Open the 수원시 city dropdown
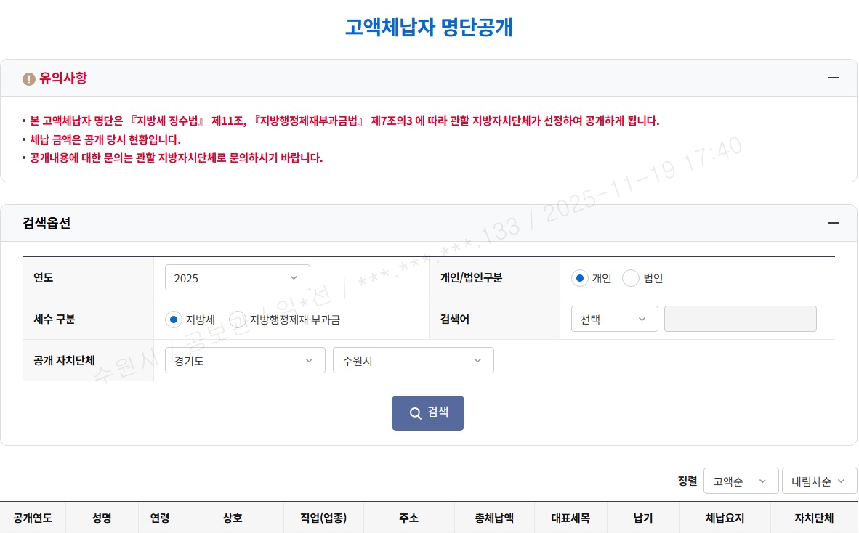 [x=413, y=360]
